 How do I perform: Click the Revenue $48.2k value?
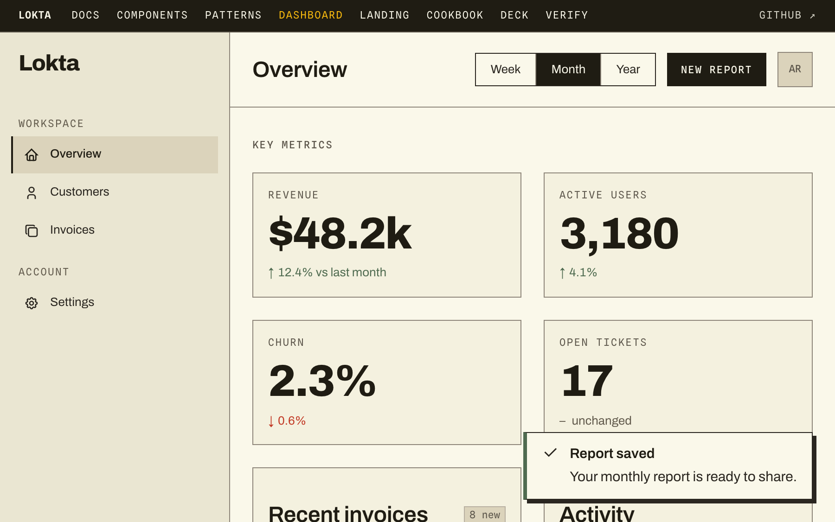(340, 233)
